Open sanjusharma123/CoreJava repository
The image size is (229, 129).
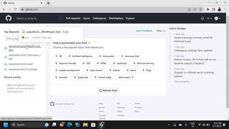(23, 69)
